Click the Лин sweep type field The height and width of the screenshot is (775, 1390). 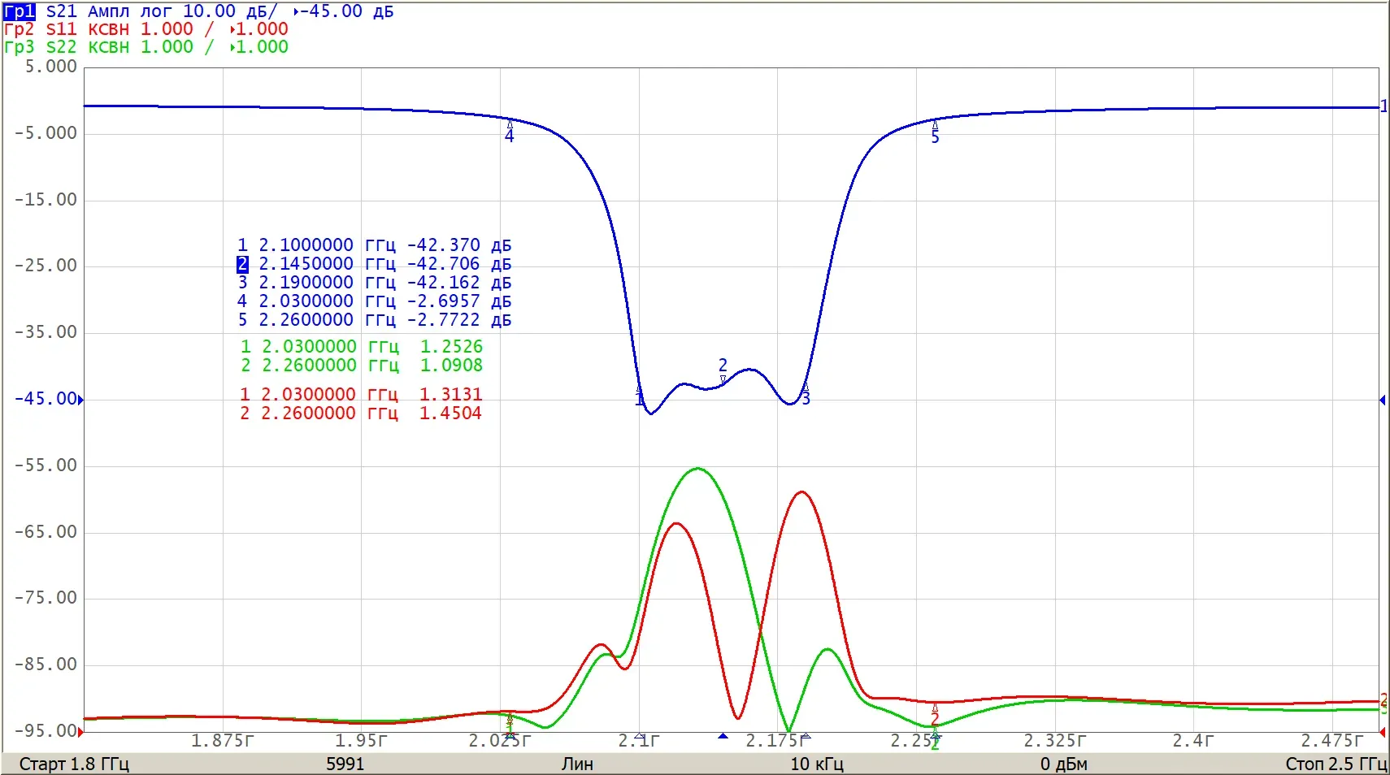pos(577,764)
